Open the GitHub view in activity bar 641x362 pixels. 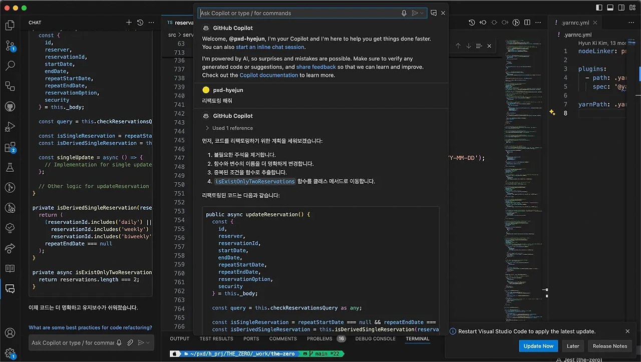click(x=10, y=106)
